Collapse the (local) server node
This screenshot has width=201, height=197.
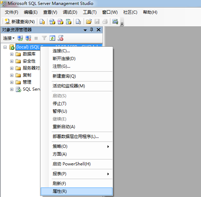[x=5, y=47]
